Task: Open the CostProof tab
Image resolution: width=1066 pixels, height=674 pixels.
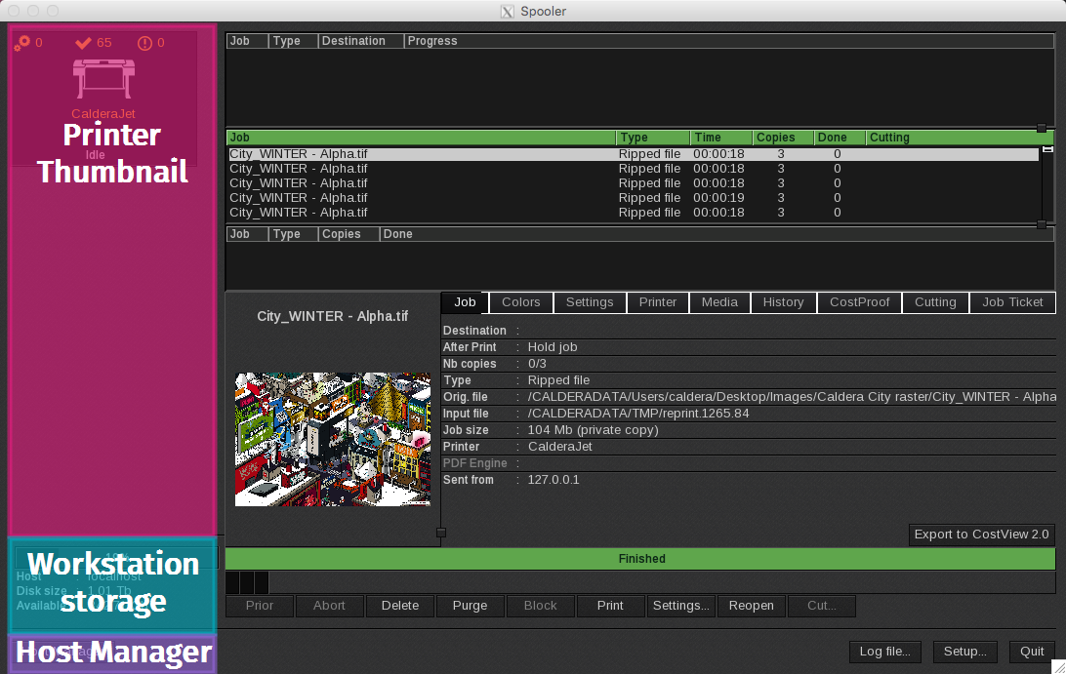Action: point(859,302)
